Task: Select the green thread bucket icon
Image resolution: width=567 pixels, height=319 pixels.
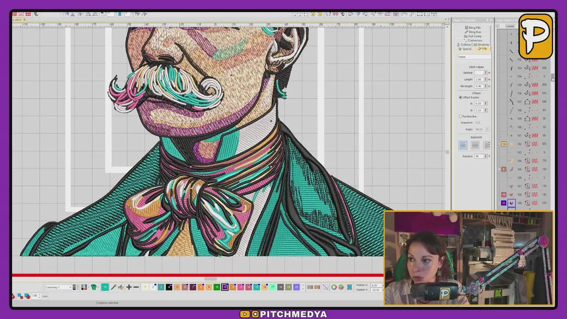Action: (x=94, y=287)
